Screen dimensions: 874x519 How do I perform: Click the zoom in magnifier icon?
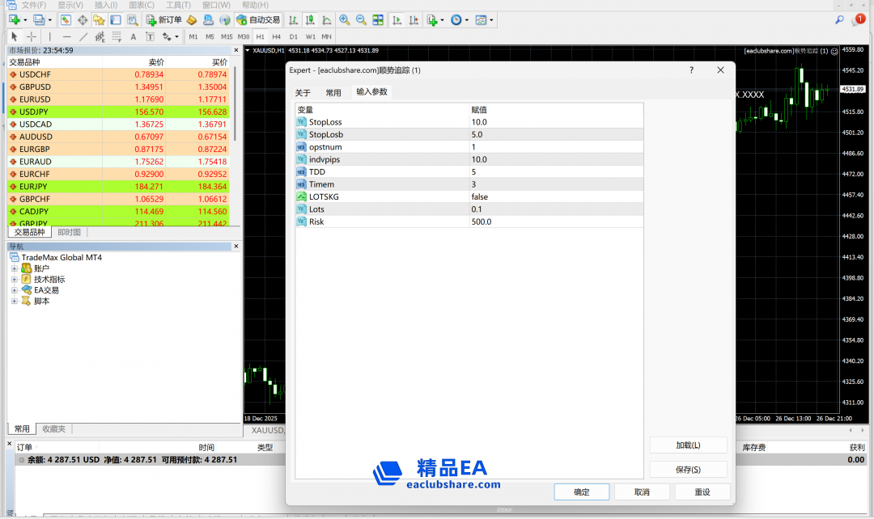[x=345, y=19]
